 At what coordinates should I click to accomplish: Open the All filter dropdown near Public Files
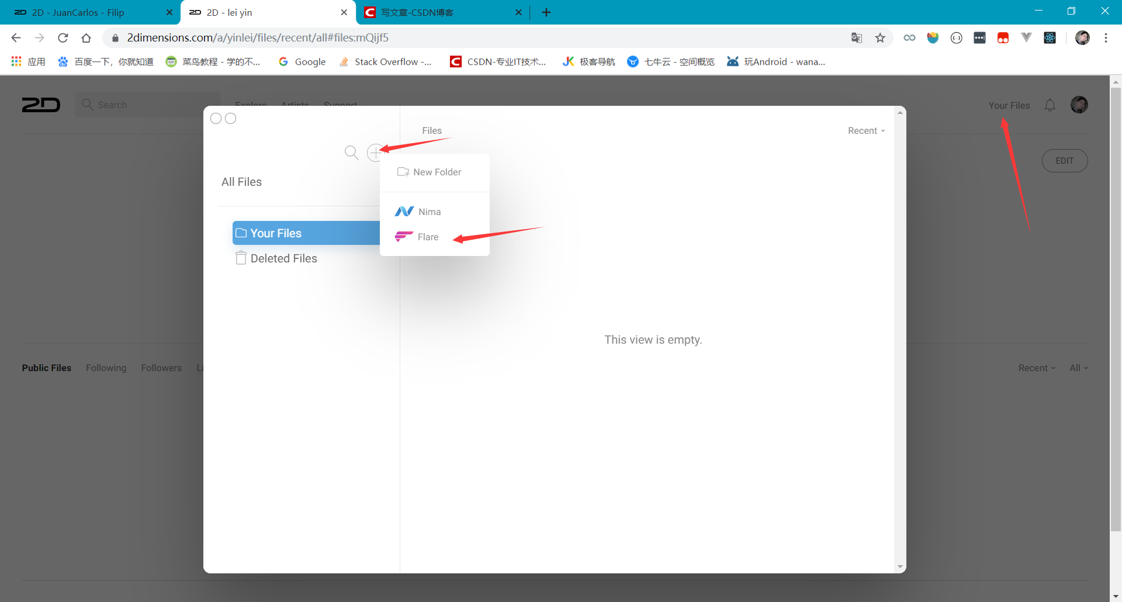[1078, 368]
